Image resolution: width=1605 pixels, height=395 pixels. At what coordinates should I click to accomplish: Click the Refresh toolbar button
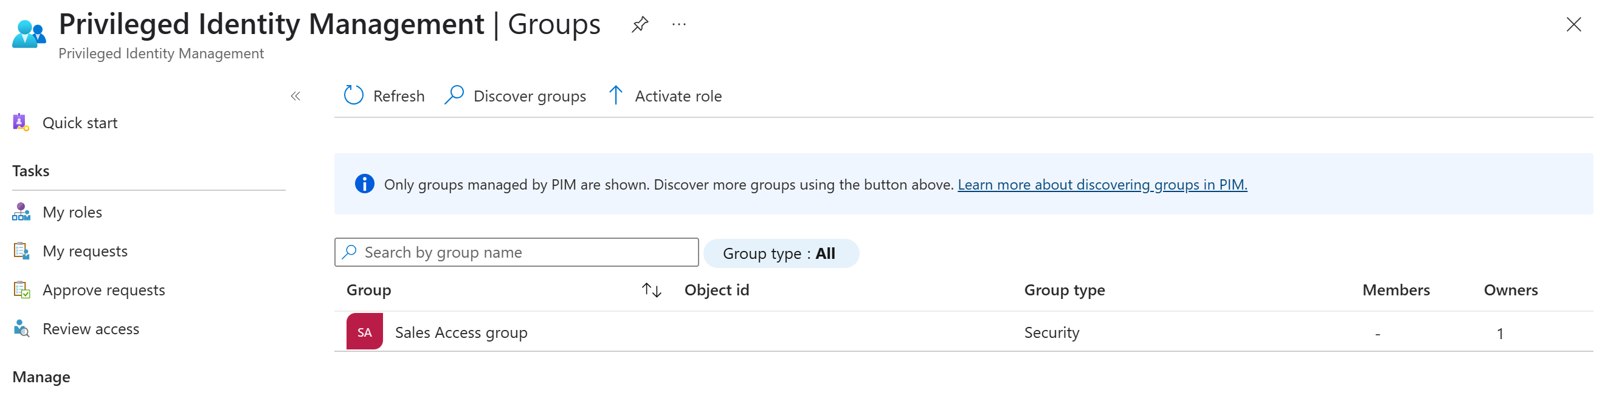[x=384, y=96]
